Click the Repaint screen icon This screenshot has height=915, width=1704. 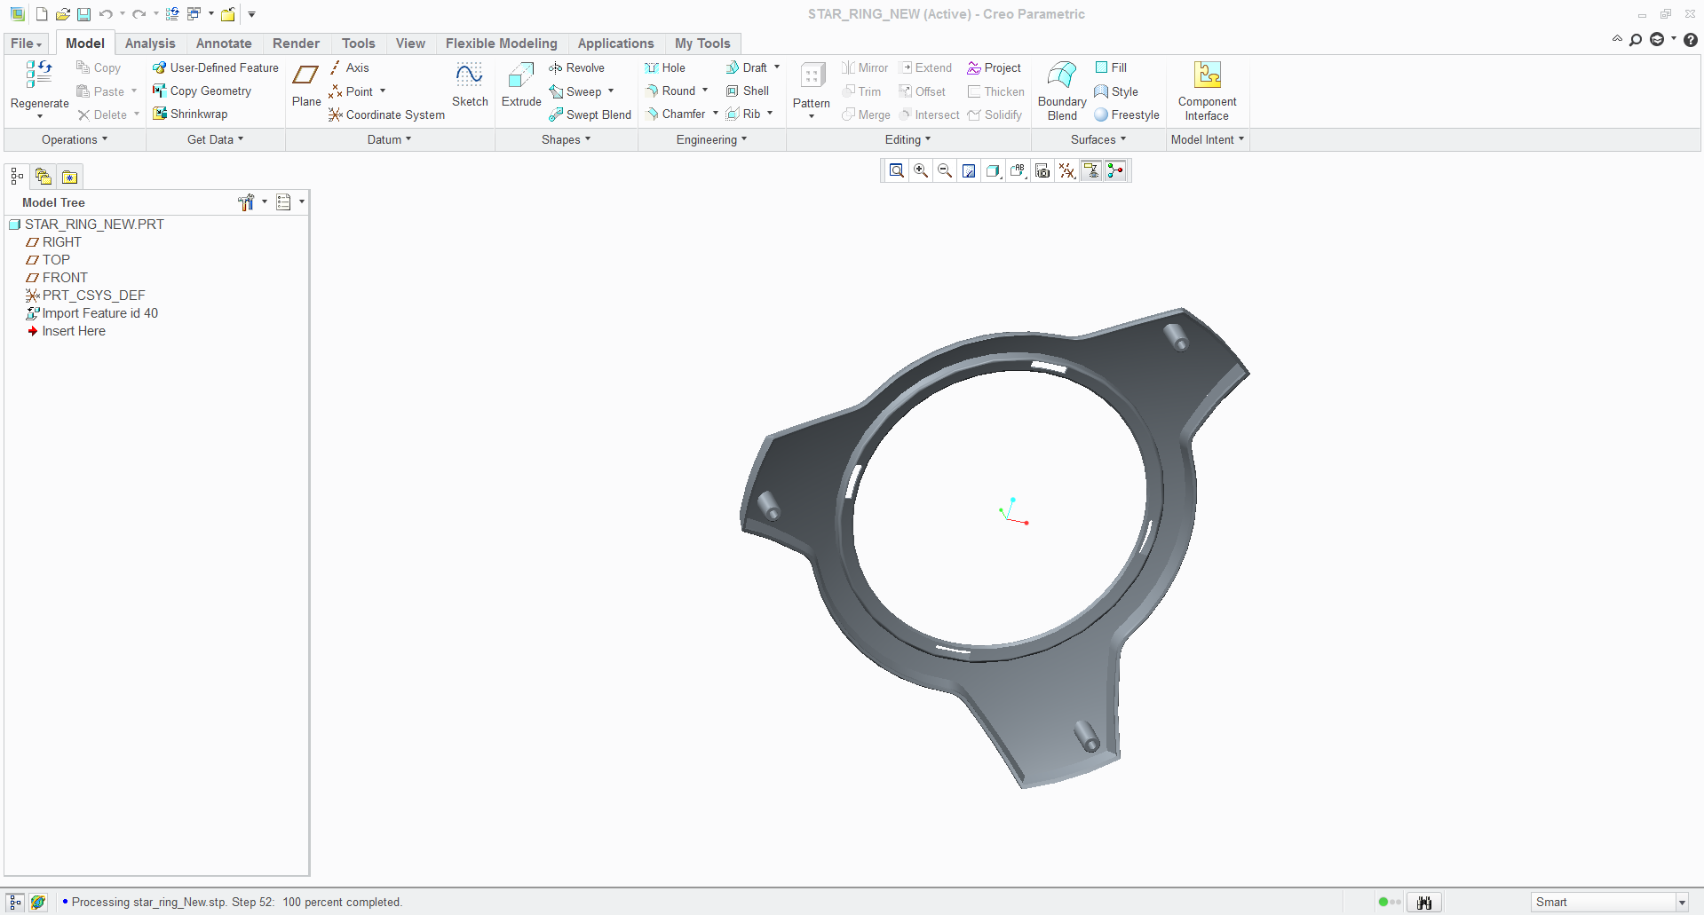click(969, 170)
